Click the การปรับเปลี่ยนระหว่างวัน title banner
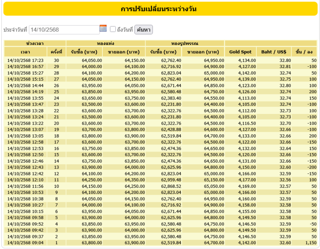The height and width of the screenshot is (249, 320). (160, 9)
